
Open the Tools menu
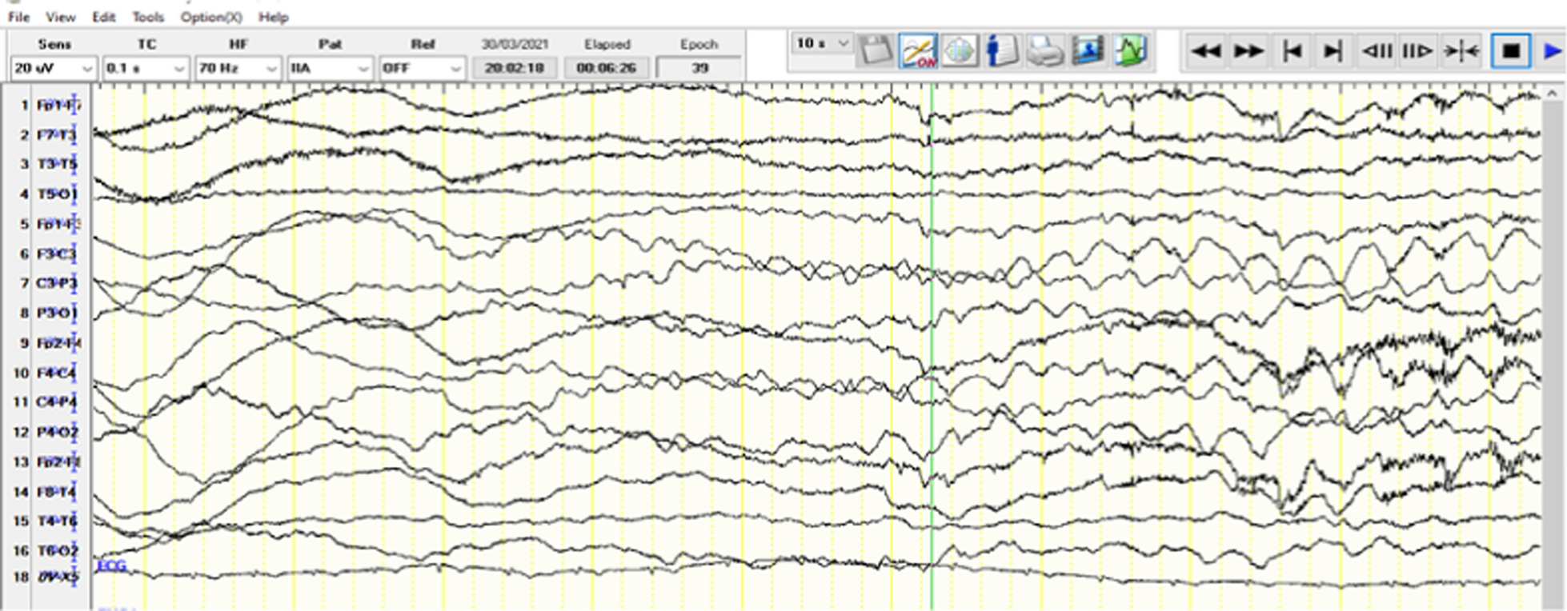click(x=147, y=17)
